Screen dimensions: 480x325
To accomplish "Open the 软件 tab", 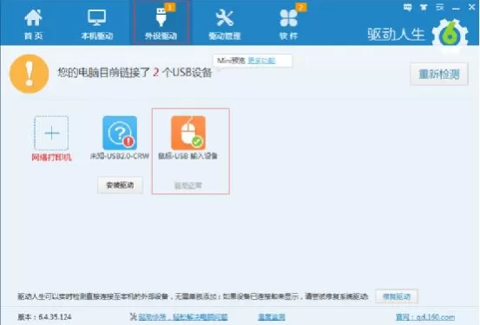I will [288, 24].
